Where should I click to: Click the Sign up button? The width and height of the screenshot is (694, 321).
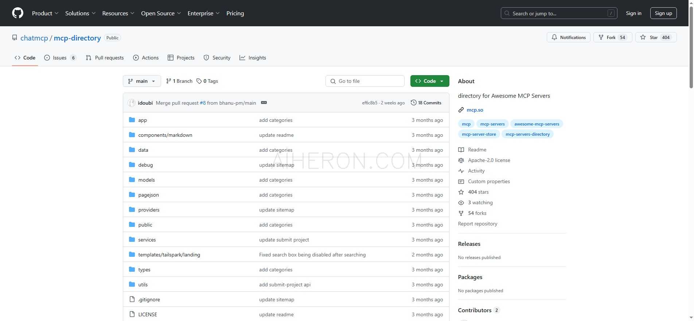pyautogui.click(x=663, y=13)
